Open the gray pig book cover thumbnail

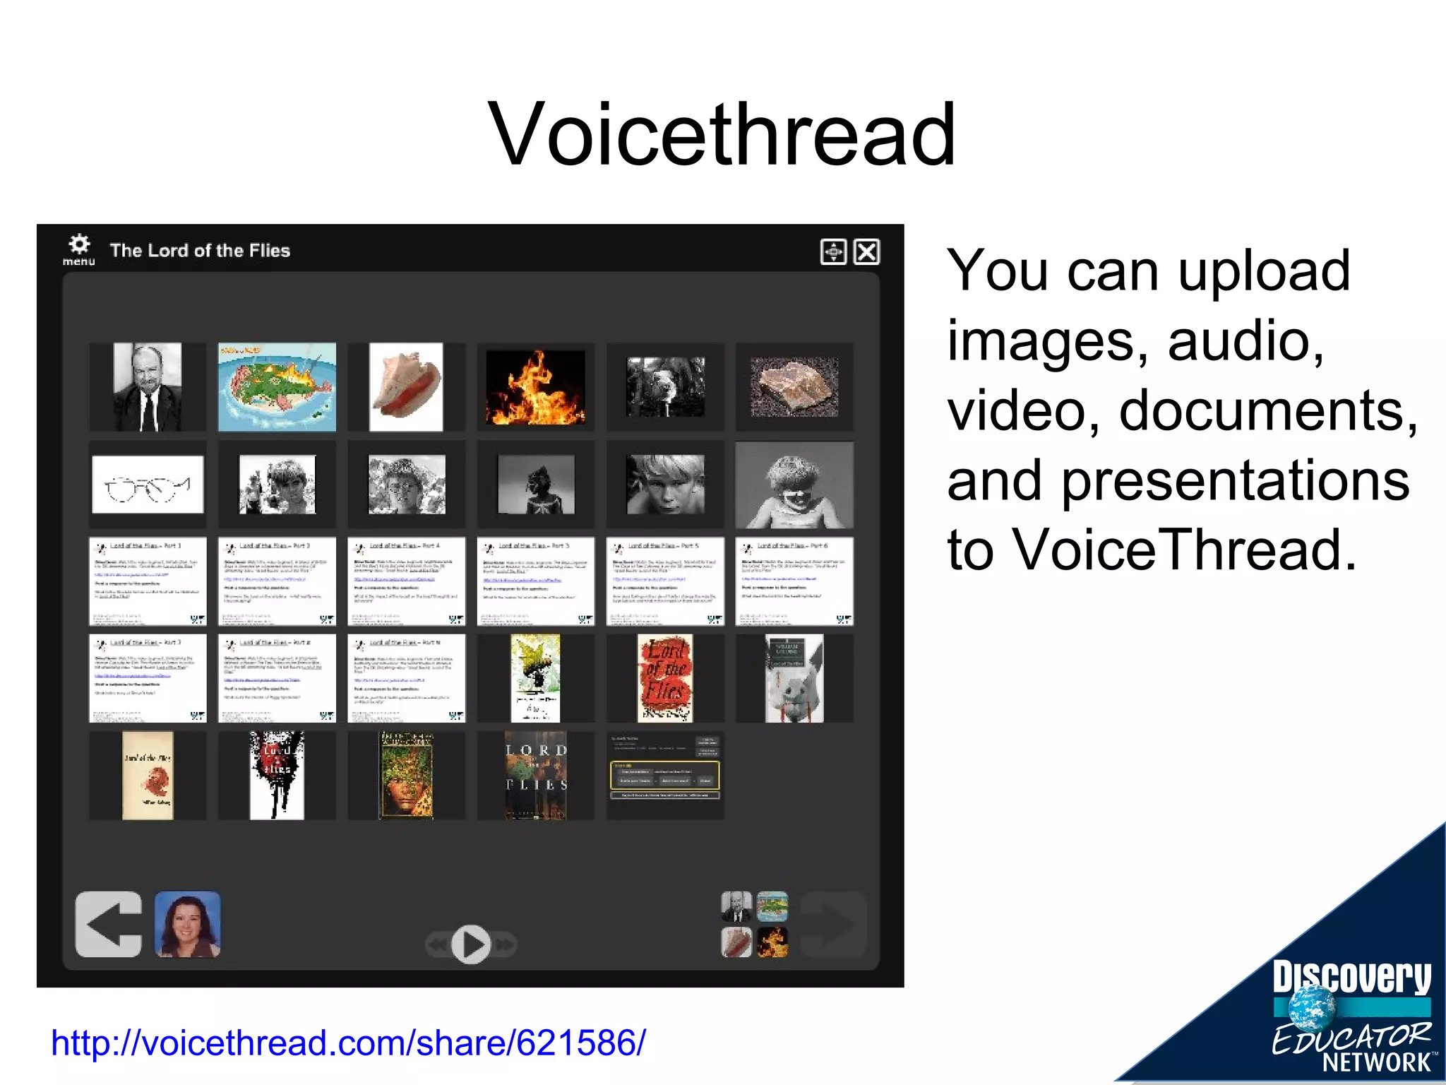click(794, 678)
